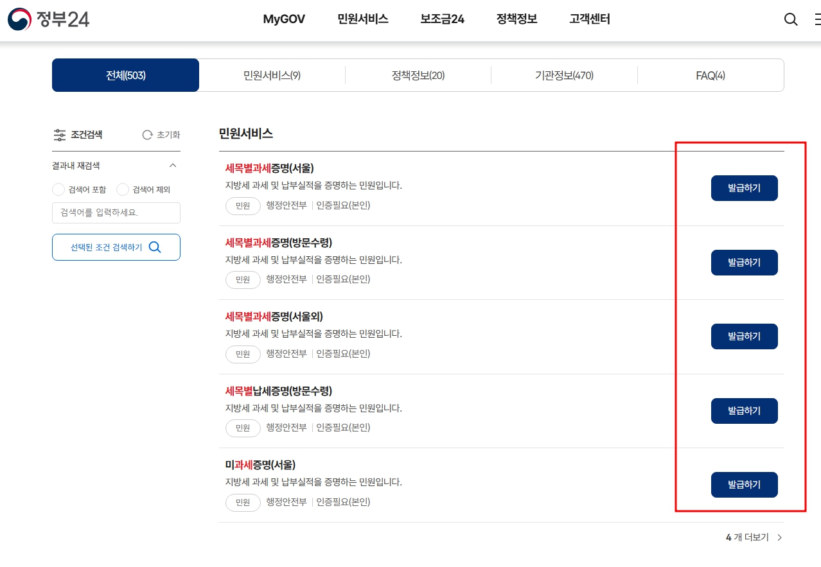Click the 민원서비스 section heading
This screenshot has height=567, width=821.
246,134
